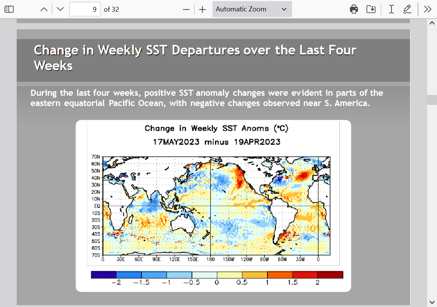Click the vertical scrollbar thumb
This screenshot has width=437, height=307.
[432, 100]
